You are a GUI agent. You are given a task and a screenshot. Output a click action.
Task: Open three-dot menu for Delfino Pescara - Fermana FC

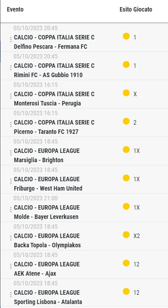point(11,39)
